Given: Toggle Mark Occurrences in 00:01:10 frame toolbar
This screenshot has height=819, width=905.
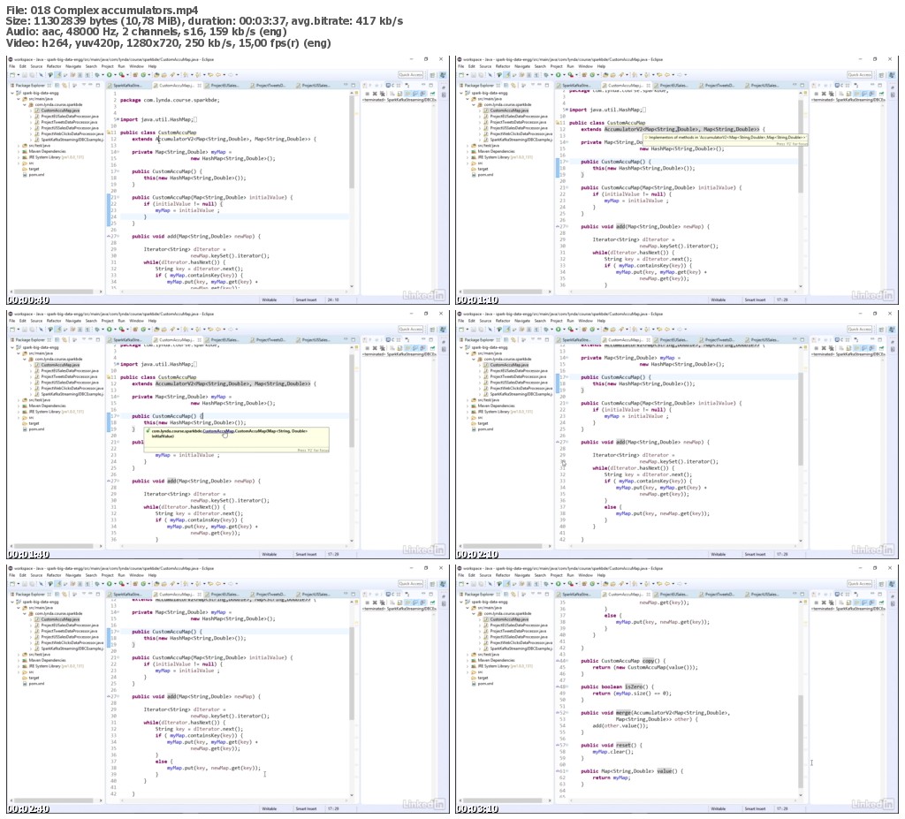Looking at the screenshot, I should [x=507, y=74].
